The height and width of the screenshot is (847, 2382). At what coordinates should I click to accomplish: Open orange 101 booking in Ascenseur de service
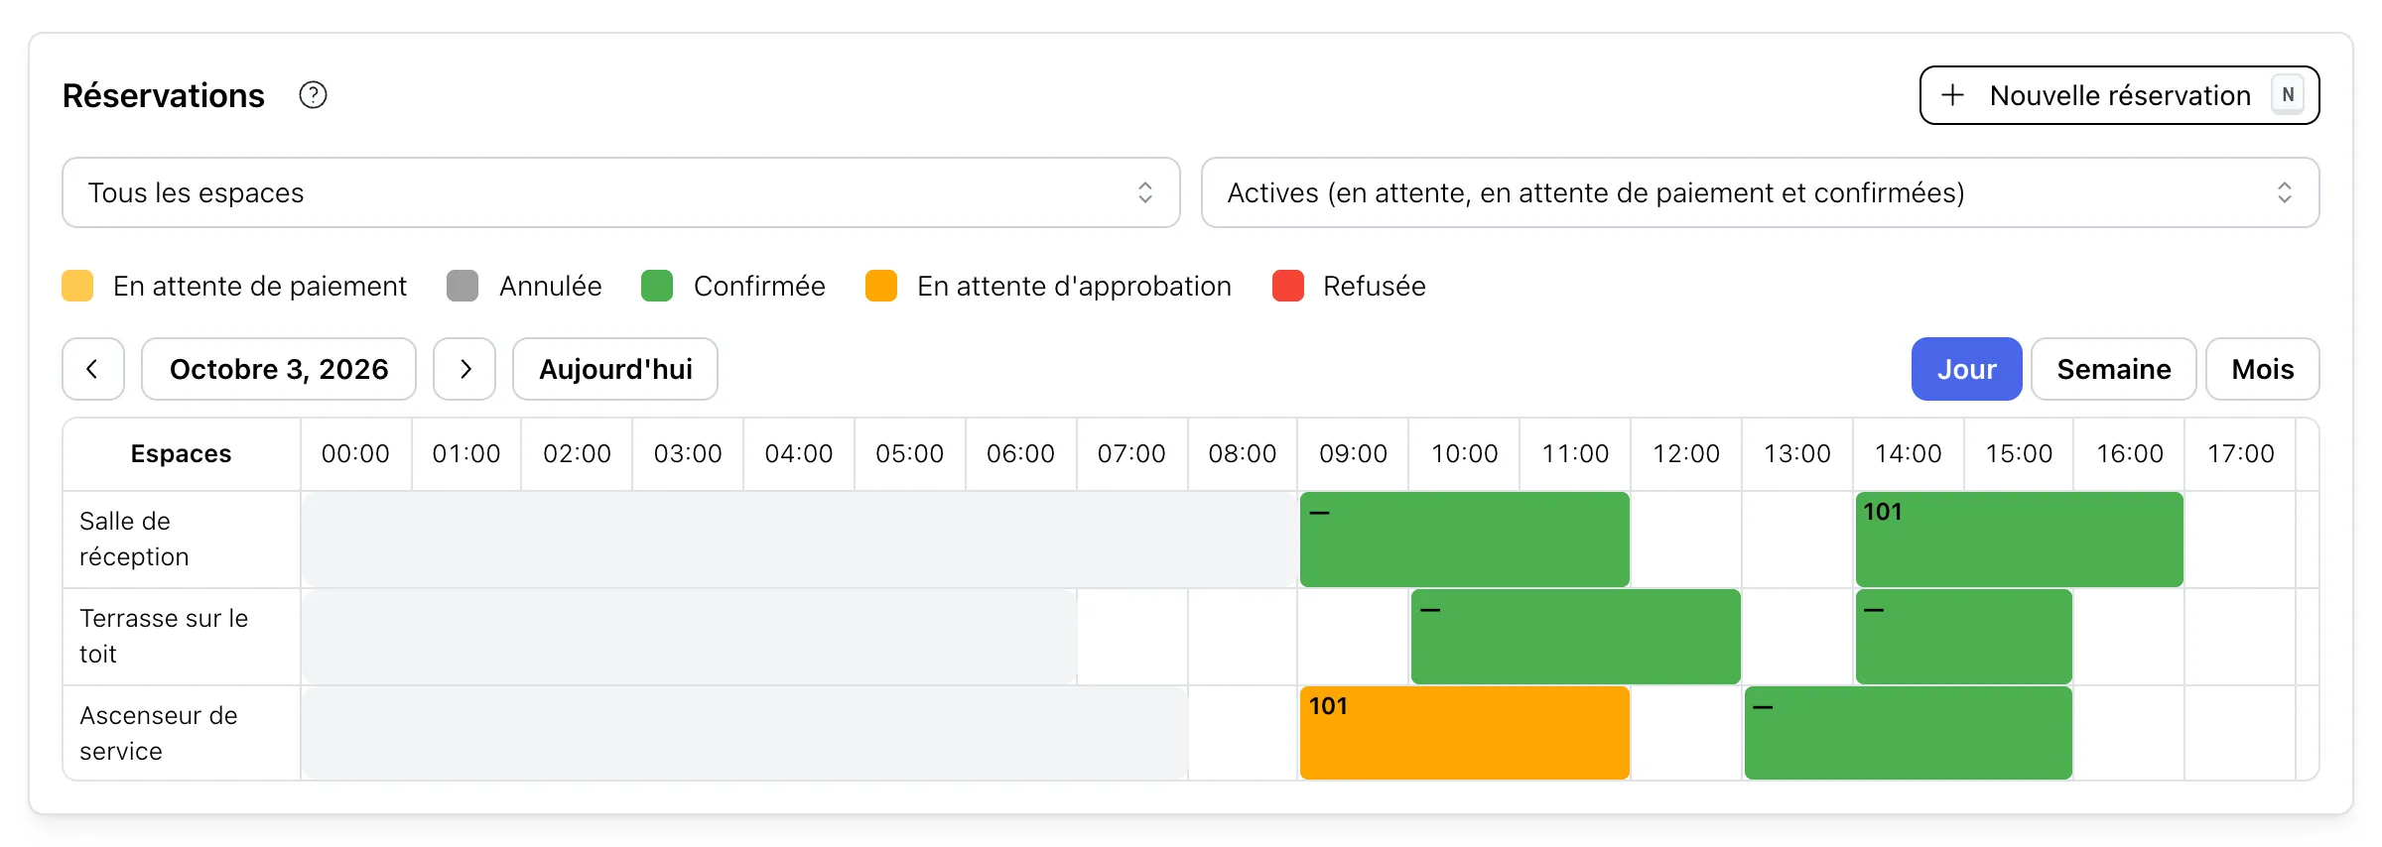1465,733
